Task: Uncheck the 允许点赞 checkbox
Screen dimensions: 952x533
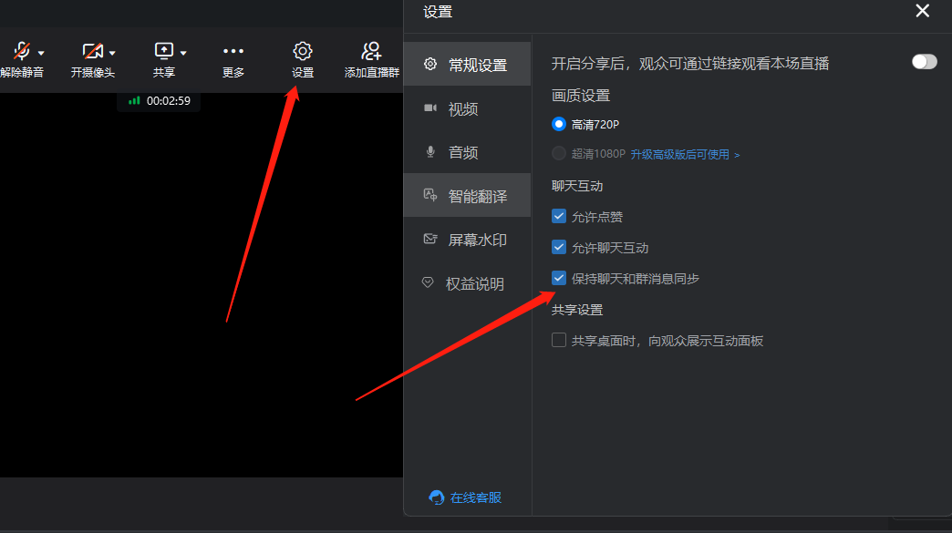Action: coord(559,217)
